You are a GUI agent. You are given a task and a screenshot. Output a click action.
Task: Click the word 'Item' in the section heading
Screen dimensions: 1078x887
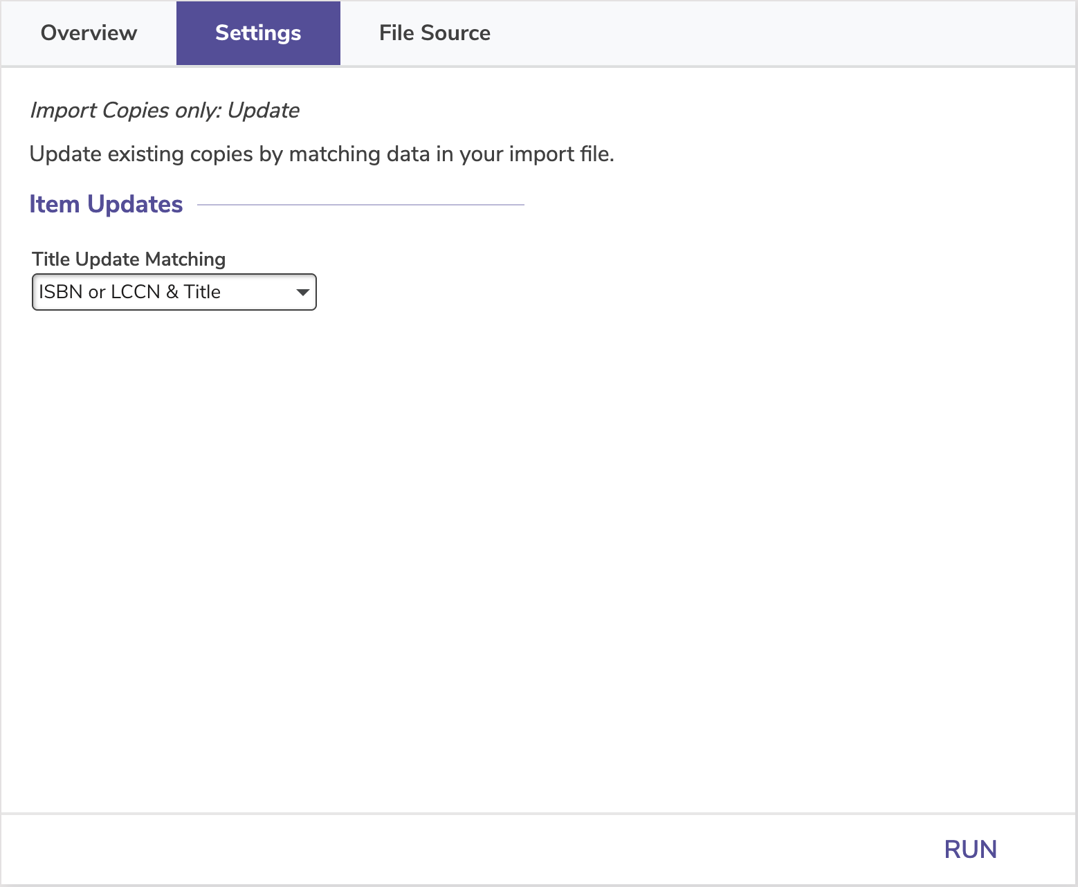55,204
